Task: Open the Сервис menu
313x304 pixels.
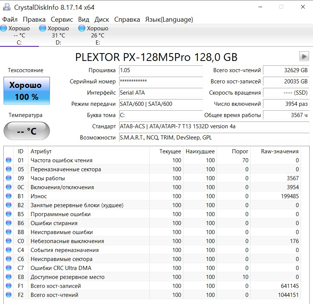Action: 62,19
